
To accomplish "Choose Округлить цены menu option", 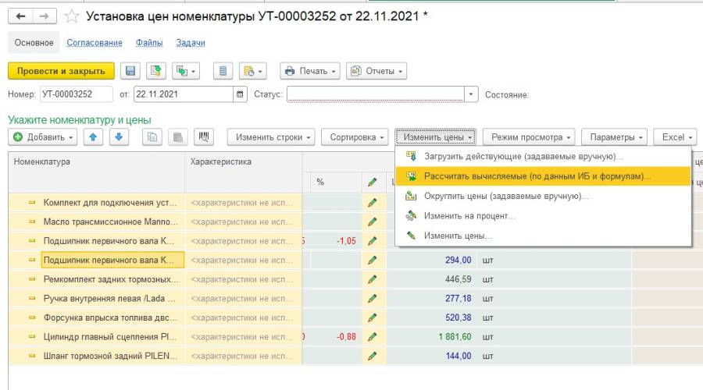I will (x=506, y=196).
